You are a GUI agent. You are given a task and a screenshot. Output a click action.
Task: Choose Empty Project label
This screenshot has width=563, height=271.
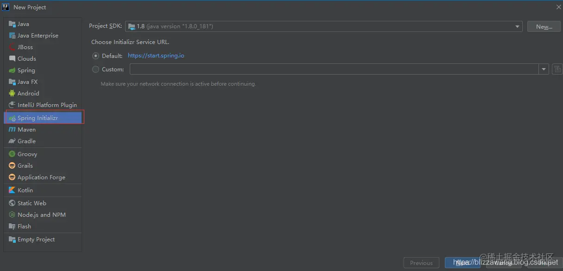[36, 239]
